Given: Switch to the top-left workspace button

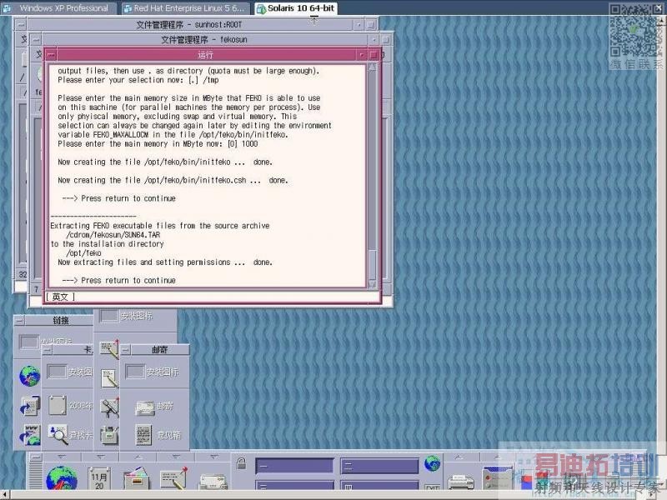Looking at the screenshot, I should pyautogui.click(x=294, y=466).
